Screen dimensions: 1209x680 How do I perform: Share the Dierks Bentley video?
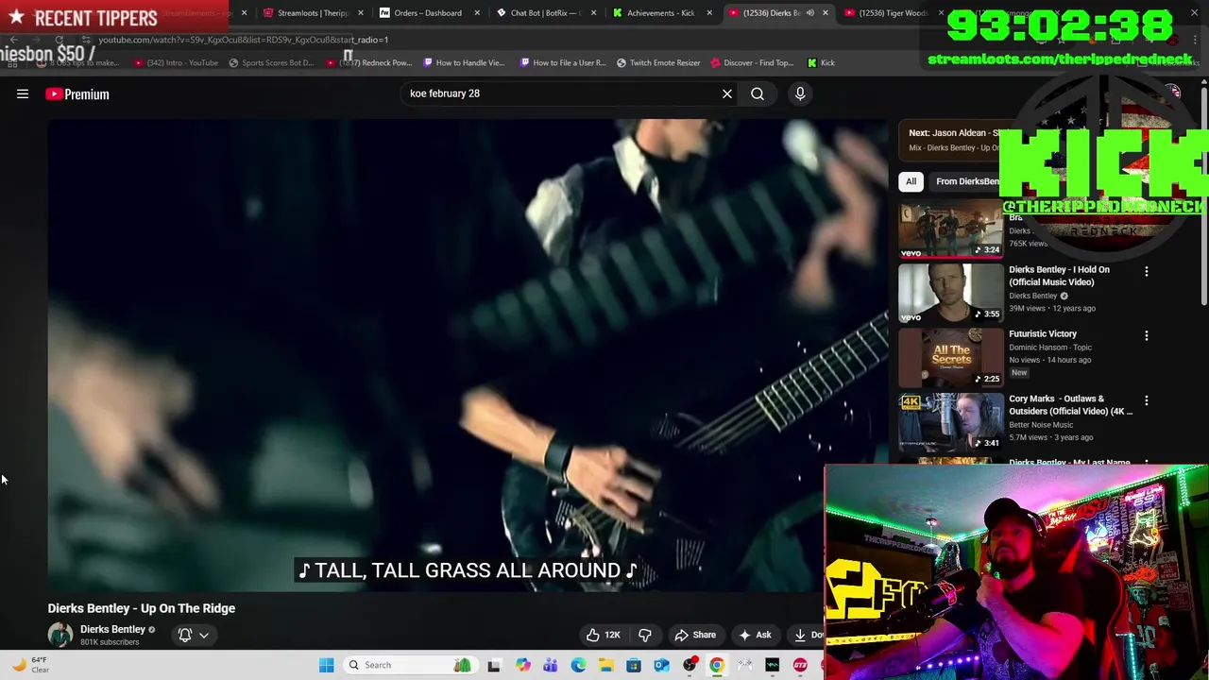pyautogui.click(x=695, y=635)
